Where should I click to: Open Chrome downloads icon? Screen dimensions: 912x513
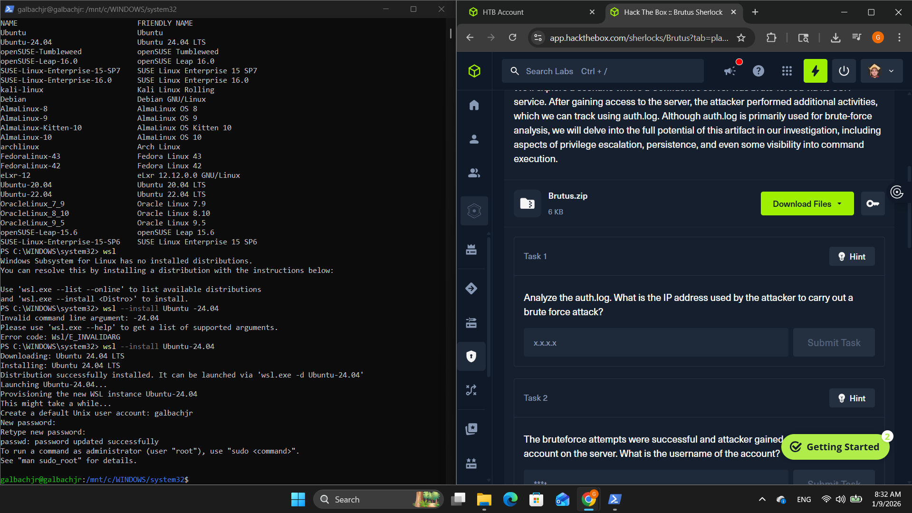tap(835, 38)
